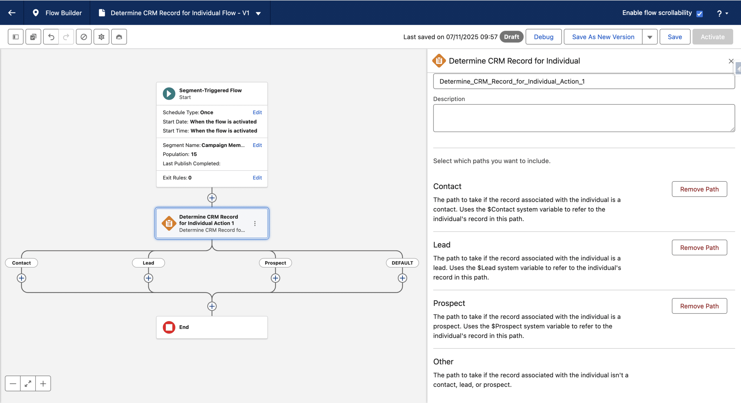The width and height of the screenshot is (741, 403).
Task: Fit flow to canvas view
Action: click(x=28, y=384)
